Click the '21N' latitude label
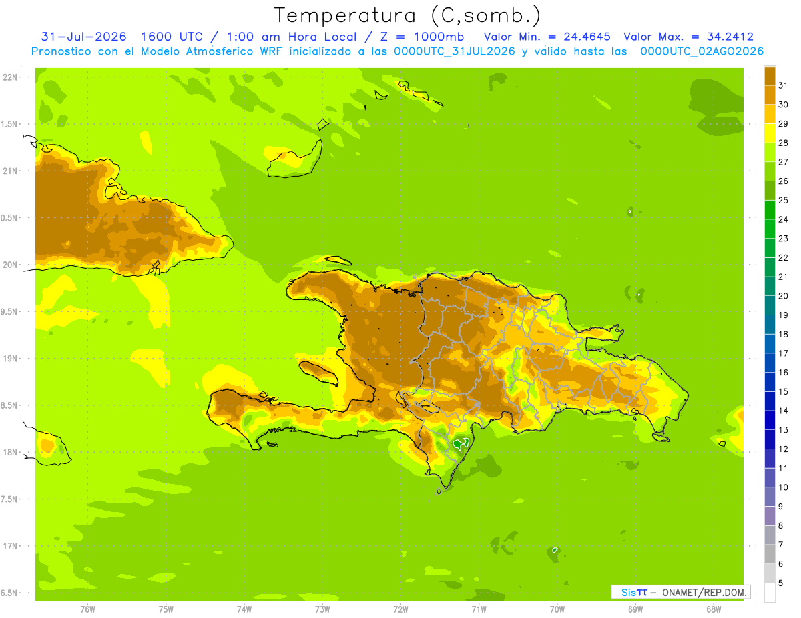 click(11, 171)
